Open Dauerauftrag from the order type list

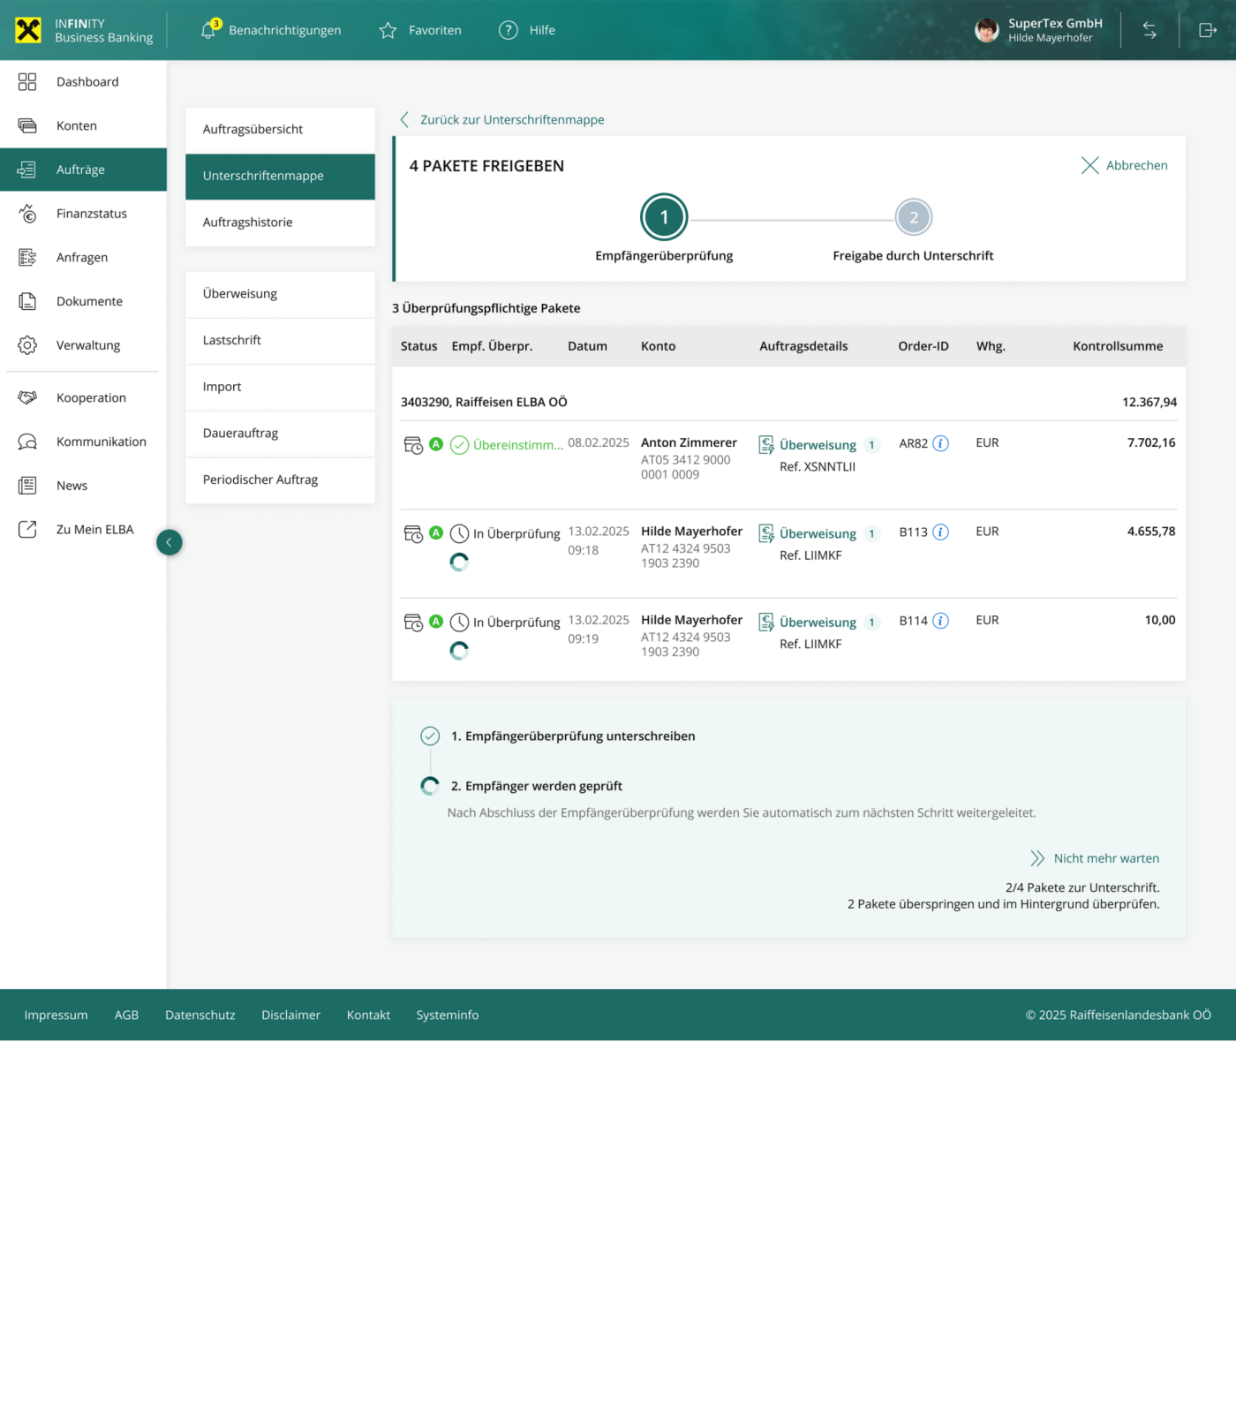pos(240,434)
